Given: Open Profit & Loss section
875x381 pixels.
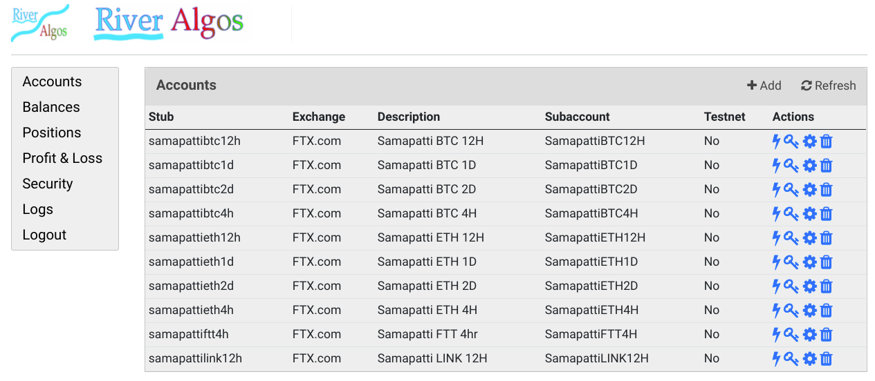Looking at the screenshot, I should 62,158.
